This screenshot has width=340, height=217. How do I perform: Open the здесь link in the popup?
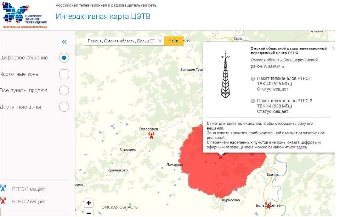click(301, 147)
